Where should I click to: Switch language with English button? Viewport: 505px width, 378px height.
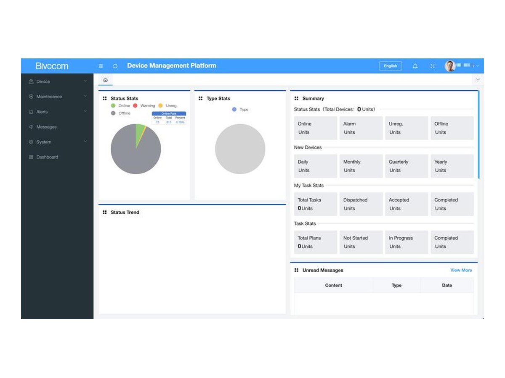click(x=391, y=66)
